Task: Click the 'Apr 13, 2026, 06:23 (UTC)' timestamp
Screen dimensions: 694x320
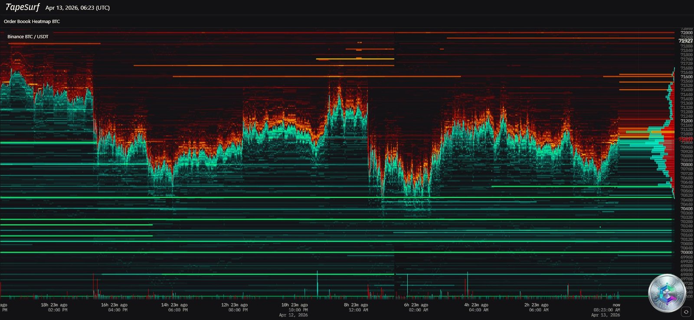Action: (77, 8)
